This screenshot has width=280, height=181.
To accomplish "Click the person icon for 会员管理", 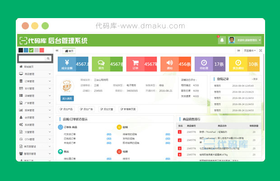I will 21,117.
